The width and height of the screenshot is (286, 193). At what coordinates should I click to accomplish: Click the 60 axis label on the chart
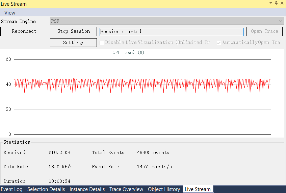click(x=8, y=59)
